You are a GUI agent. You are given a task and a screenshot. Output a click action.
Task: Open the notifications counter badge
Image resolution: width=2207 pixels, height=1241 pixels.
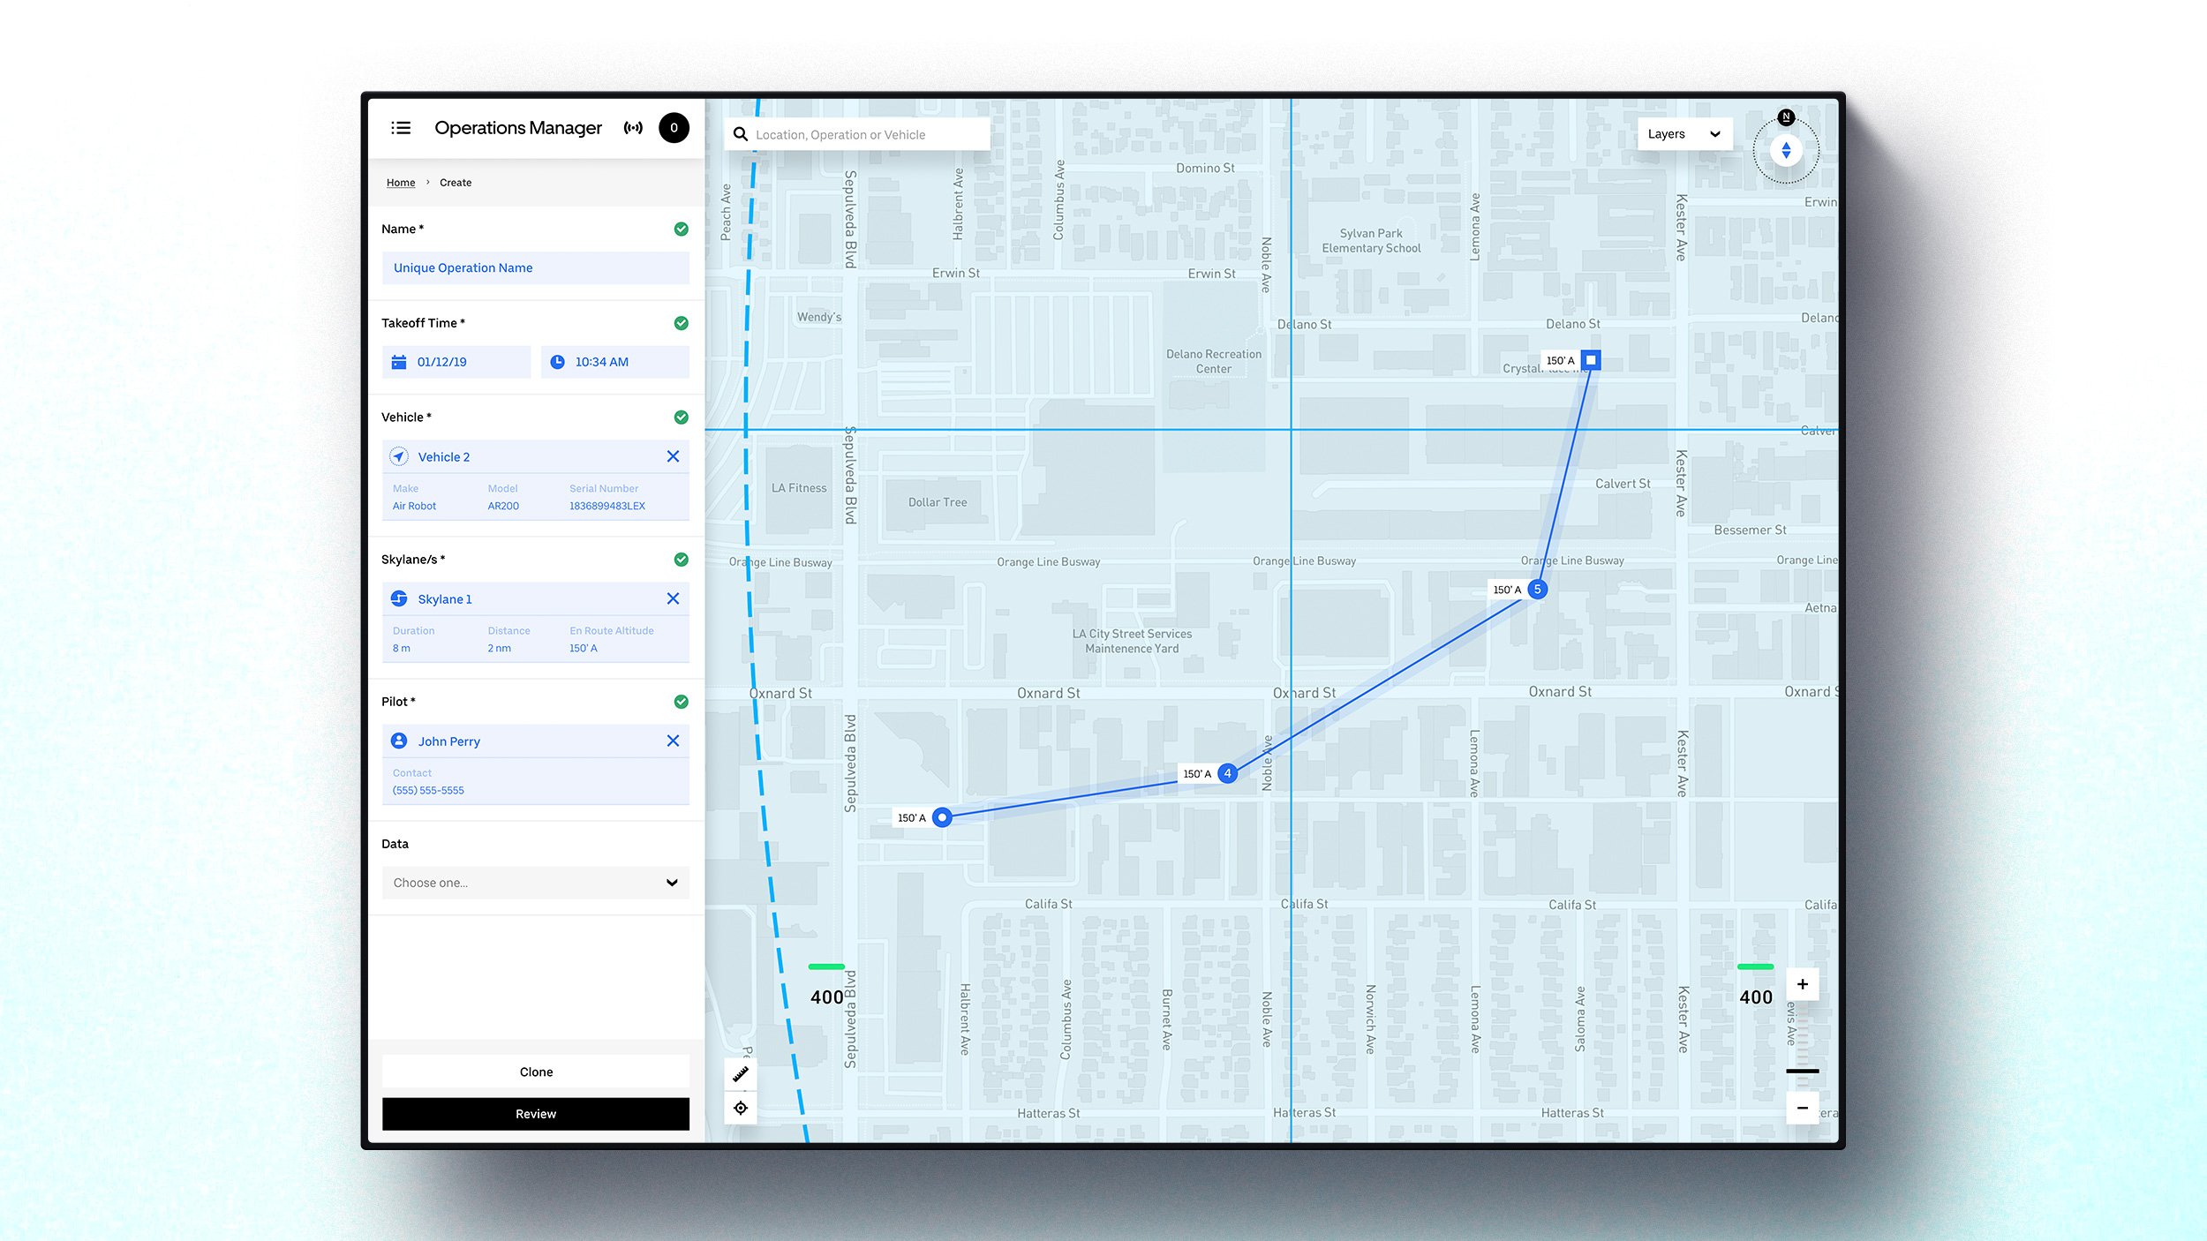click(674, 128)
